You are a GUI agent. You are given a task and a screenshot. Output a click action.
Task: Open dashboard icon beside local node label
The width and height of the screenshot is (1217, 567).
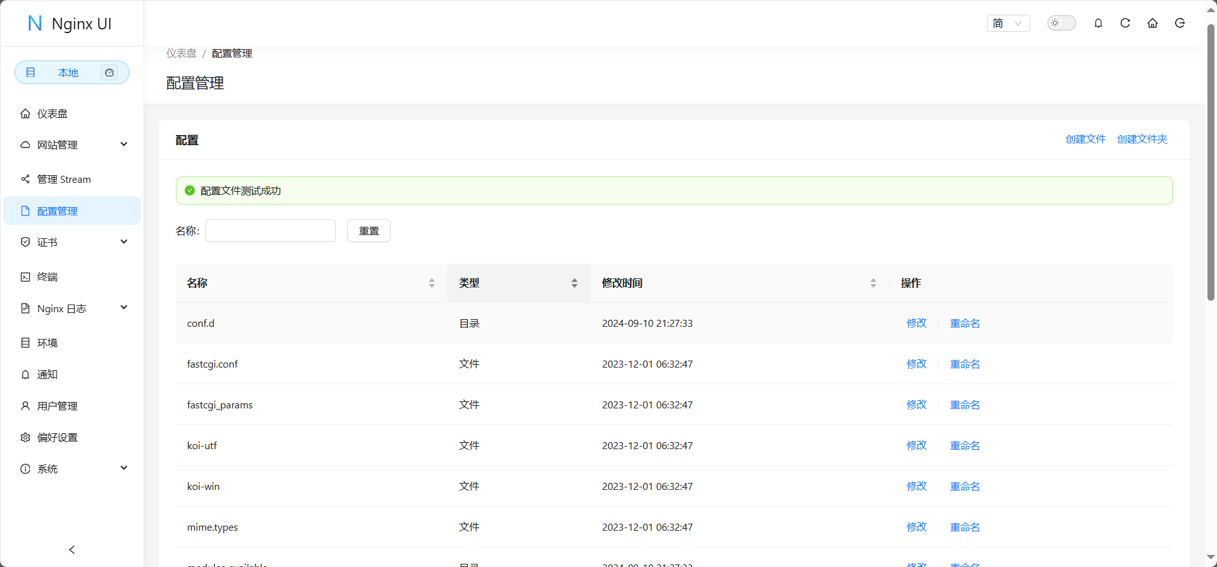pos(110,73)
